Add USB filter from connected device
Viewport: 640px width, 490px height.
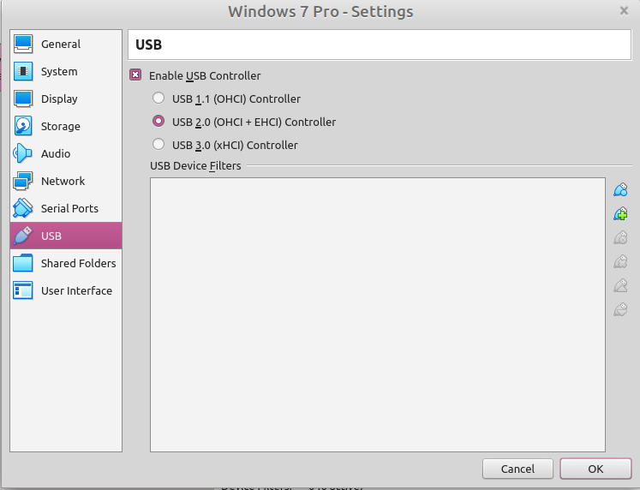click(621, 214)
